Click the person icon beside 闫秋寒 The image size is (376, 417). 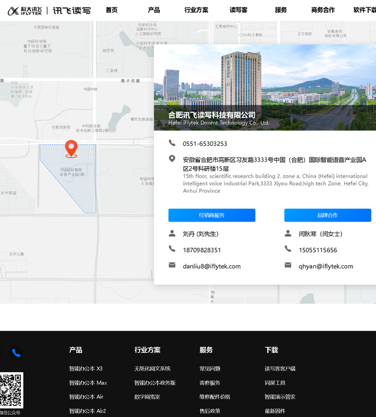(288, 234)
